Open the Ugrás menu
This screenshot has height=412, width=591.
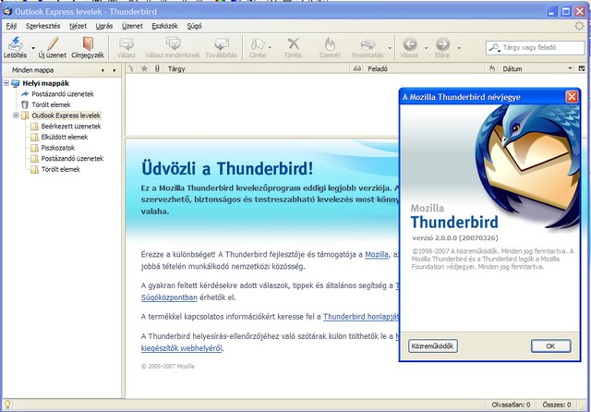(x=104, y=26)
